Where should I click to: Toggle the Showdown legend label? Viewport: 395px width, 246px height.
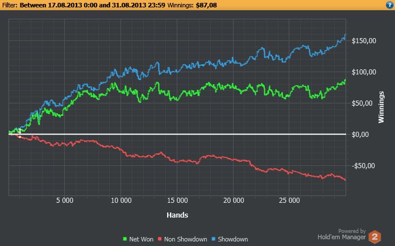coord(233,239)
